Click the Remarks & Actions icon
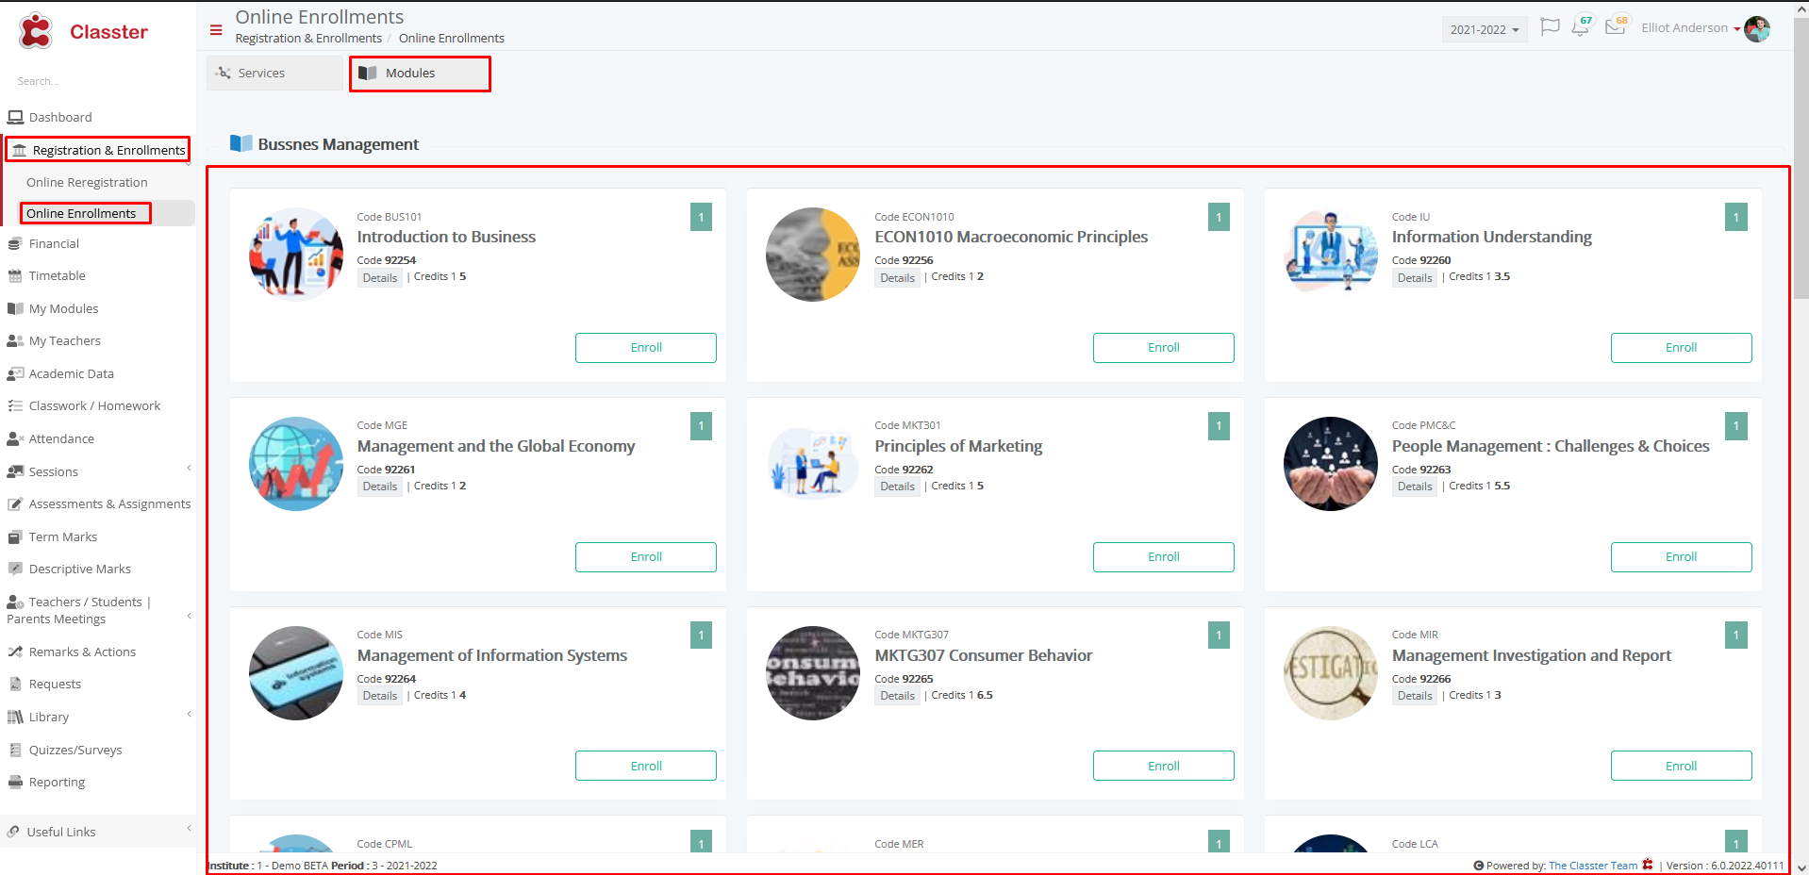 pos(15,652)
